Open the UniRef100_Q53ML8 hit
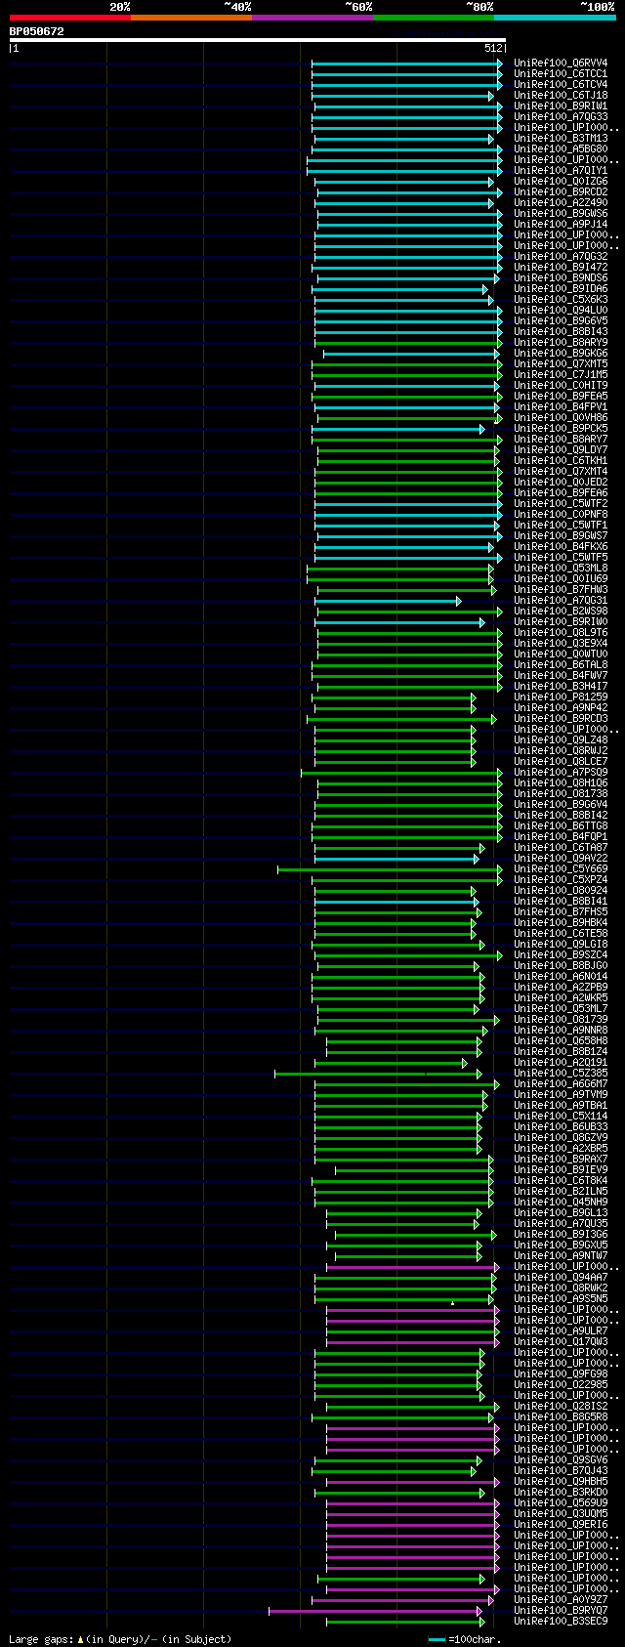The height and width of the screenshot is (1647, 625). pyautogui.click(x=561, y=568)
